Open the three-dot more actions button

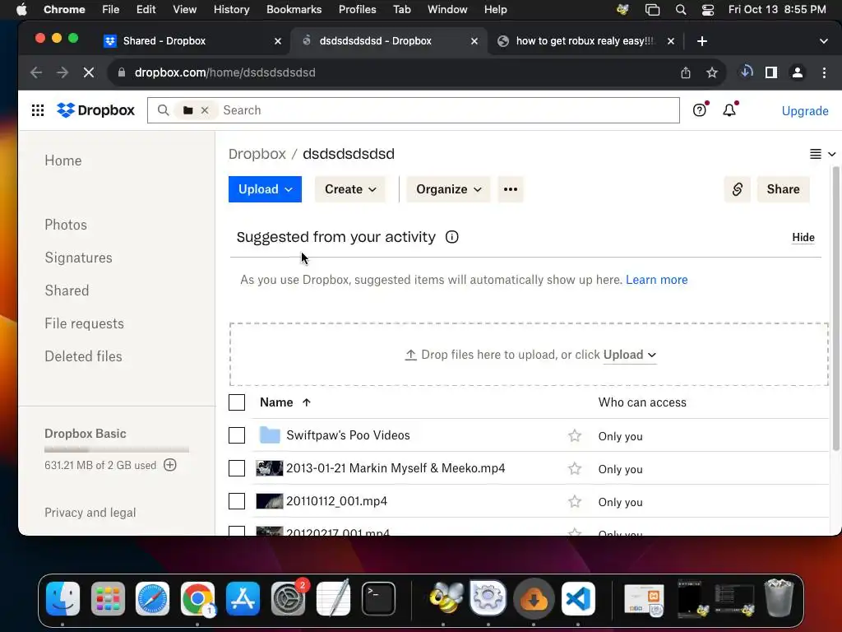point(511,189)
